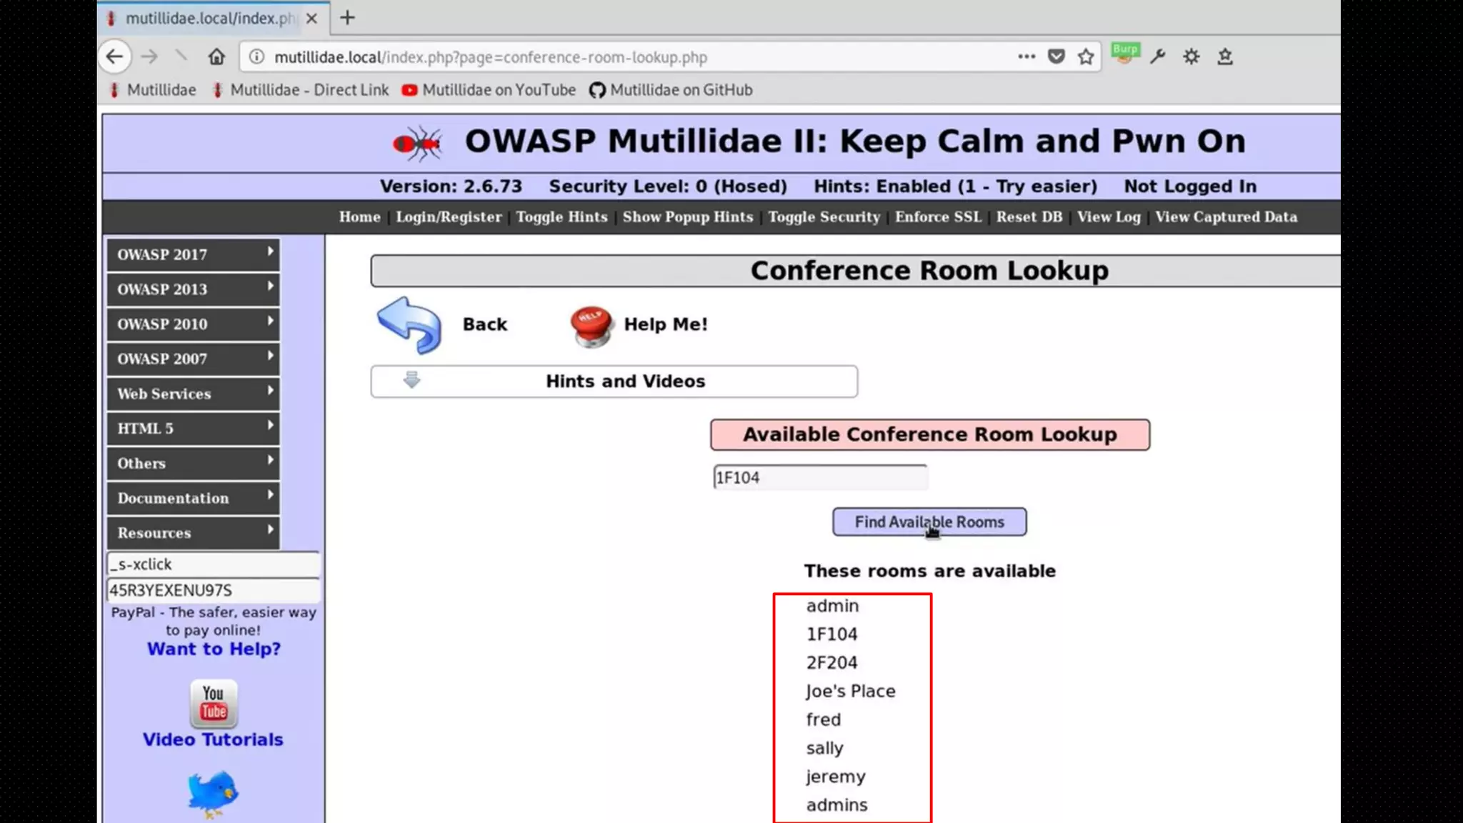Enforce SSL in top menu
Image resolution: width=1463 pixels, height=823 pixels.
(x=938, y=217)
